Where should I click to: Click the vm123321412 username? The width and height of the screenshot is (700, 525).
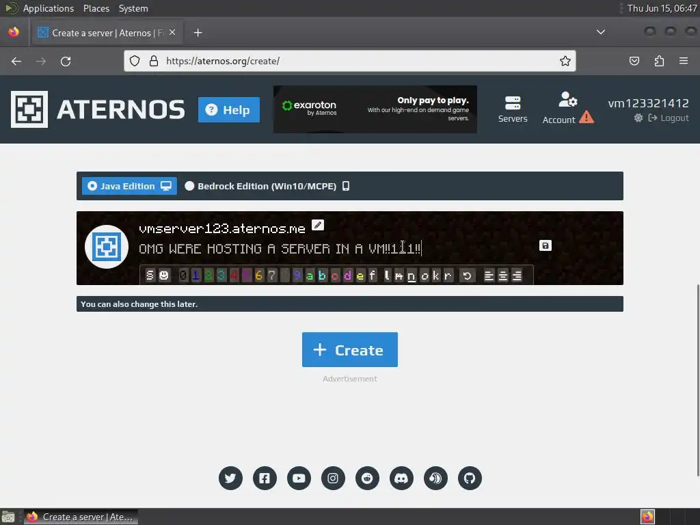tap(648, 103)
